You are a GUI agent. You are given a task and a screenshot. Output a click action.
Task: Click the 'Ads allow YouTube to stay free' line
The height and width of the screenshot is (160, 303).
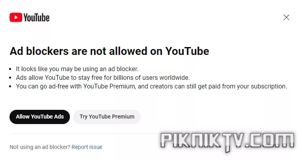[x=103, y=78]
